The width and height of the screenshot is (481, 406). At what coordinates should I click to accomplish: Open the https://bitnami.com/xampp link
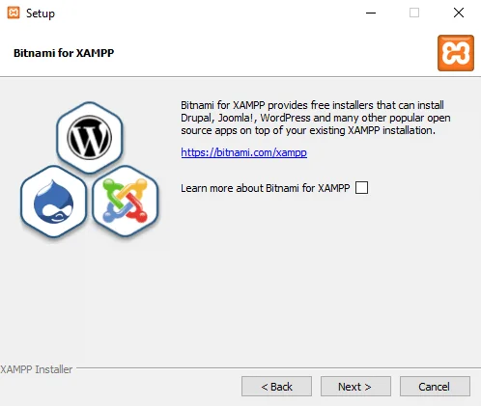pyautogui.click(x=243, y=152)
